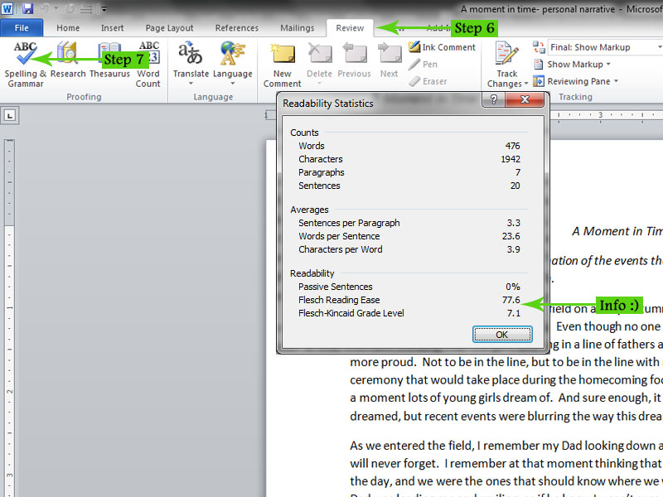Select the Eraser tool
663x497 pixels.
pyautogui.click(x=428, y=81)
